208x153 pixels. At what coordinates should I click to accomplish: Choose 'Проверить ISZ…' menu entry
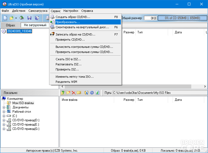pos(86,69)
